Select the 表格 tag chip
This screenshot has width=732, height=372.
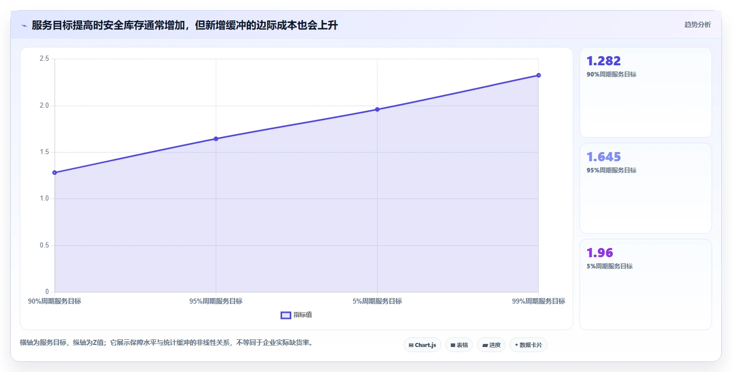pos(459,345)
